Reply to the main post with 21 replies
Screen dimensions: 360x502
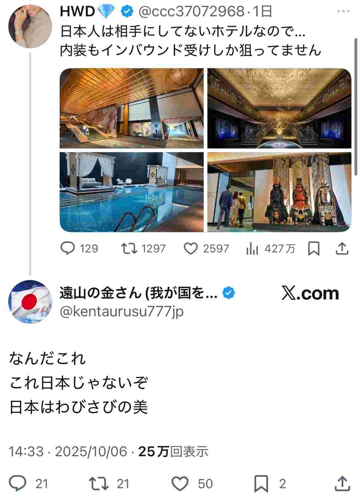tap(28, 484)
